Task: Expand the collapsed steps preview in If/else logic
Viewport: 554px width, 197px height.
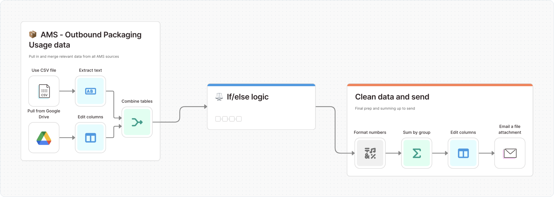Action: [229, 119]
